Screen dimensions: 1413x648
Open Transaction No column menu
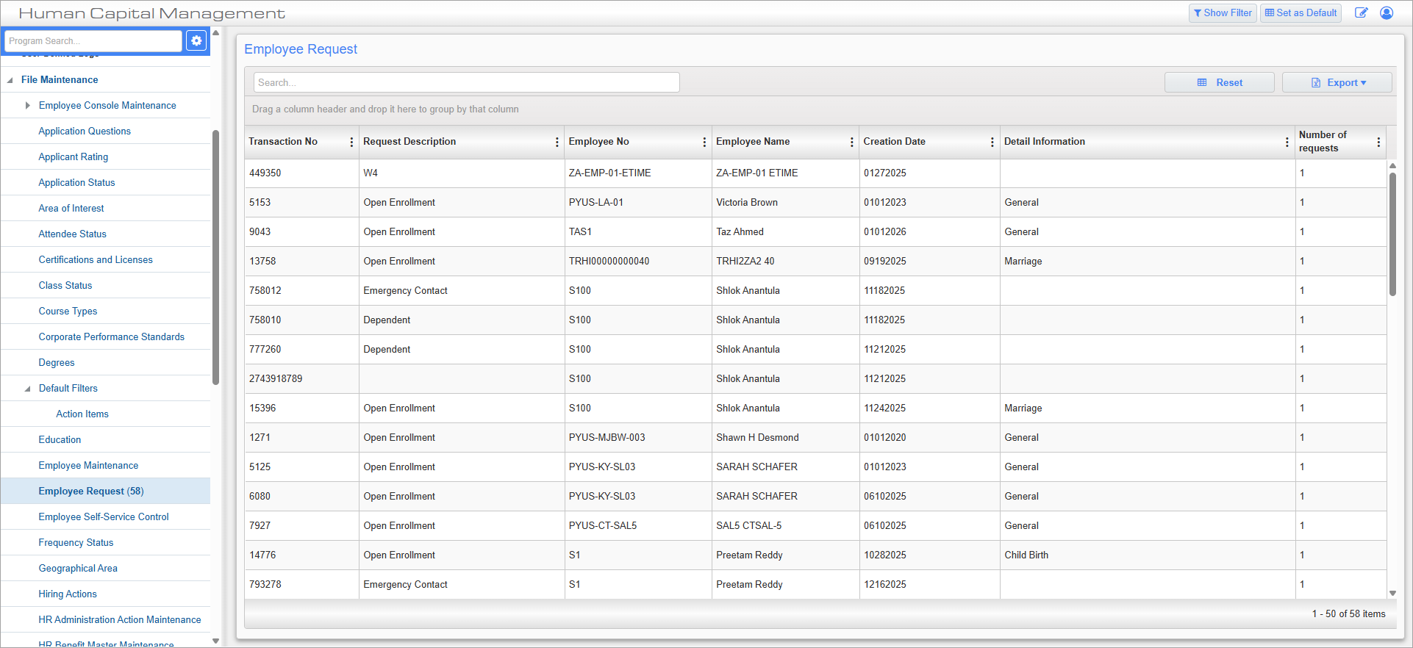pos(351,142)
